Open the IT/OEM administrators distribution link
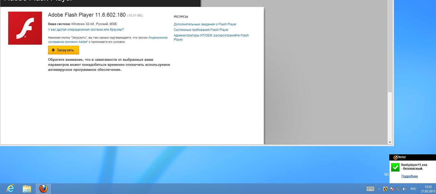The width and height of the screenshot is (436, 194). point(211,37)
